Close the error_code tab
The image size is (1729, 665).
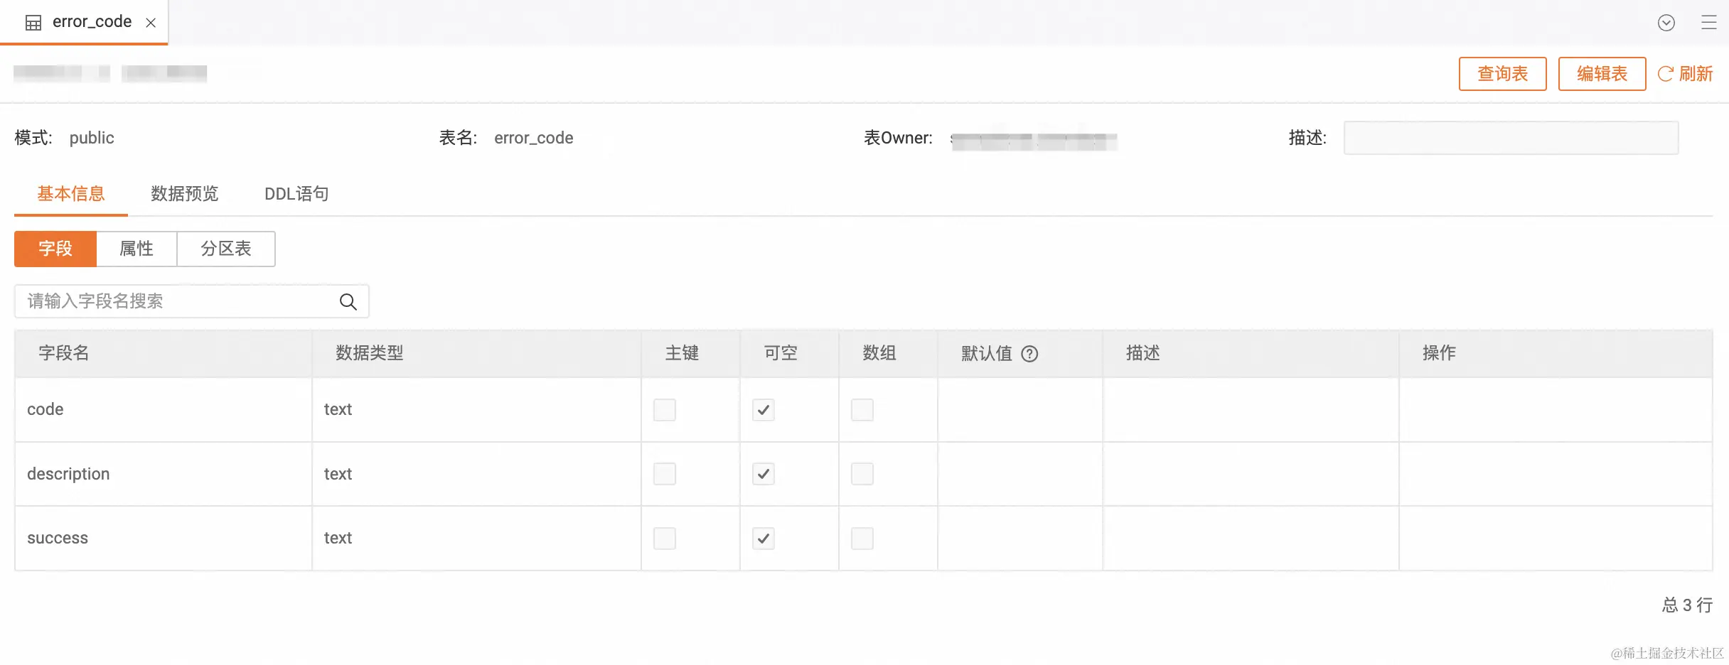[x=151, y=23]
